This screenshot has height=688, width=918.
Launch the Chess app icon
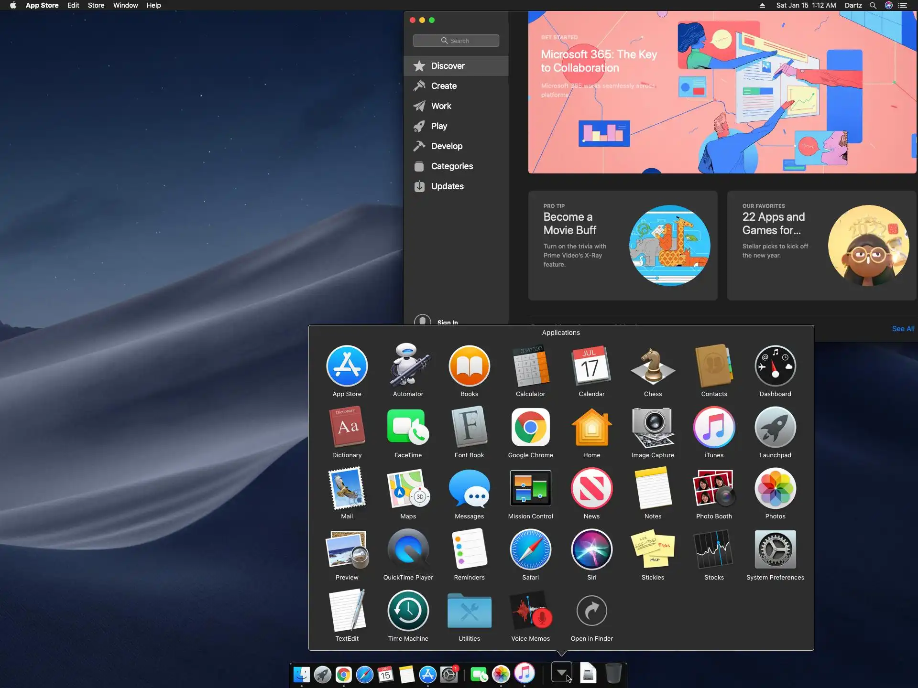click(653, 366)
